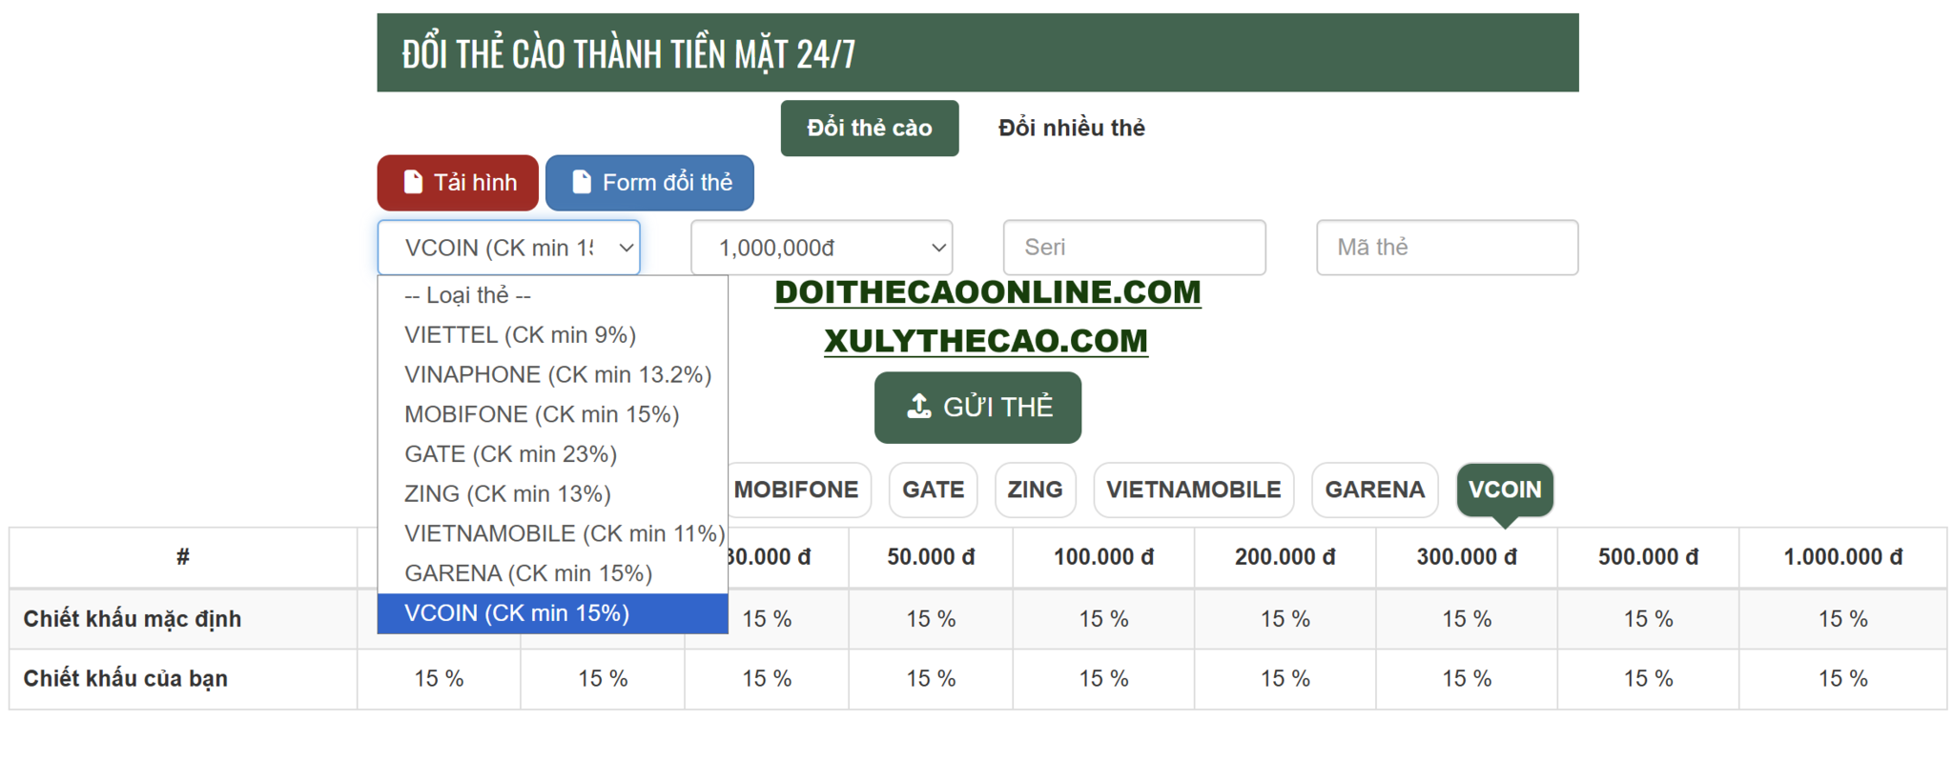Show the VIETNAMOBILE discount table tab

point(1193,490)
